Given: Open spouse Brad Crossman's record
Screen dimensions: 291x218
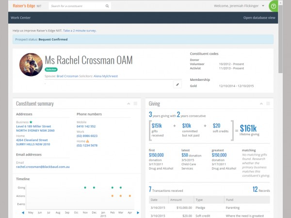Looking at the screenshot, I should (x=67, y=76).
